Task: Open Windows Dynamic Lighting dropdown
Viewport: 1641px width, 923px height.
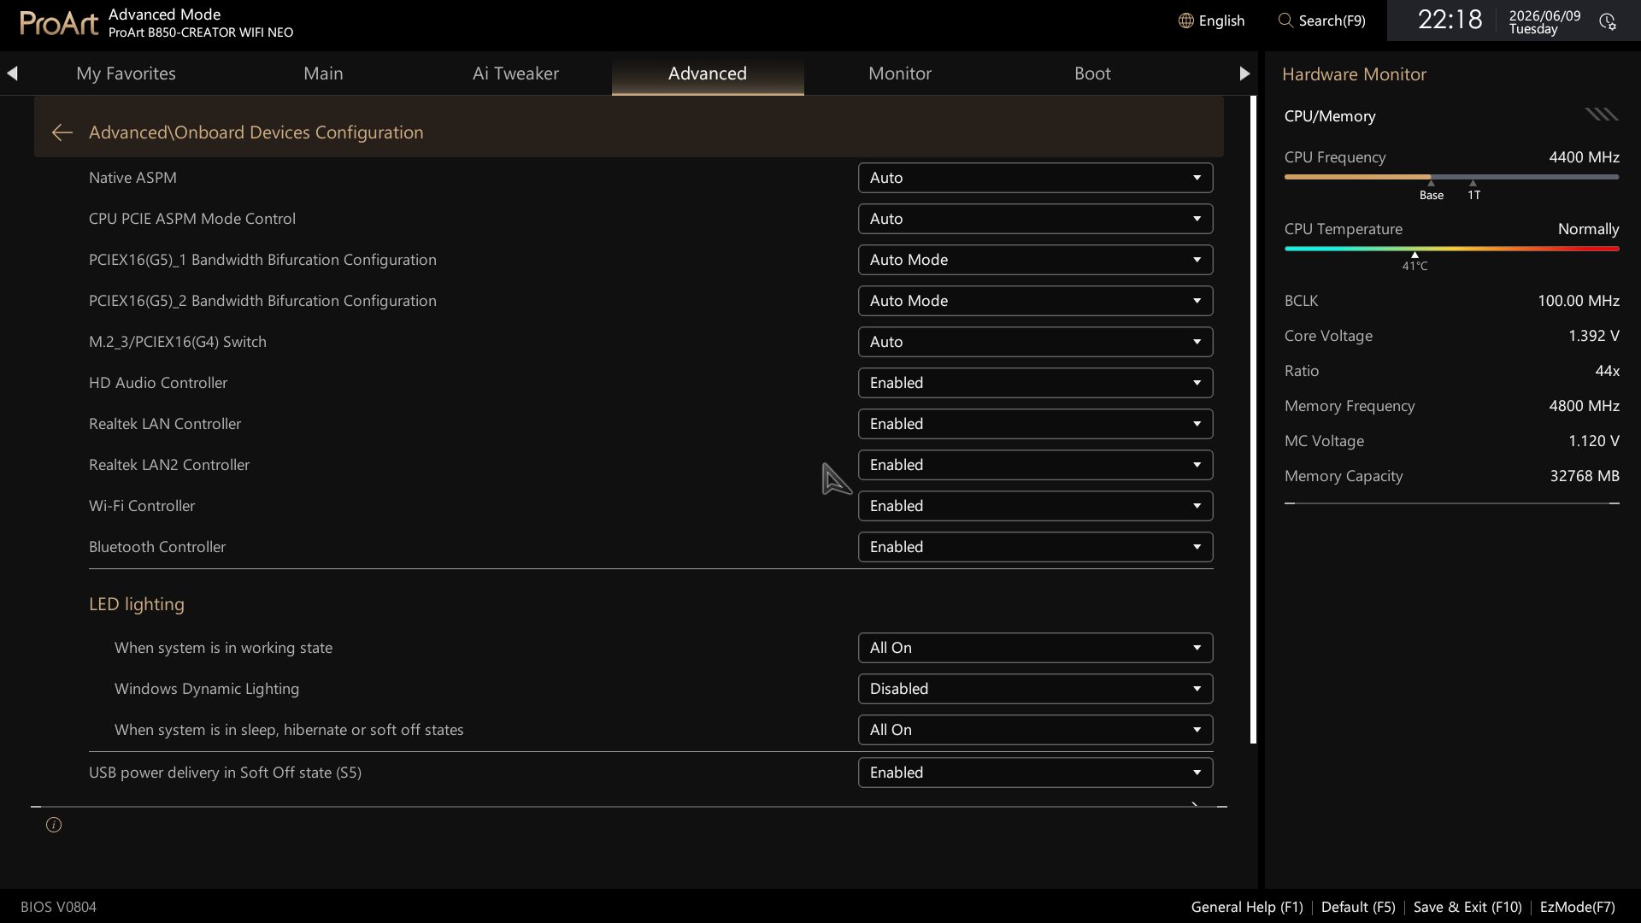Action: coord(1035,689)
